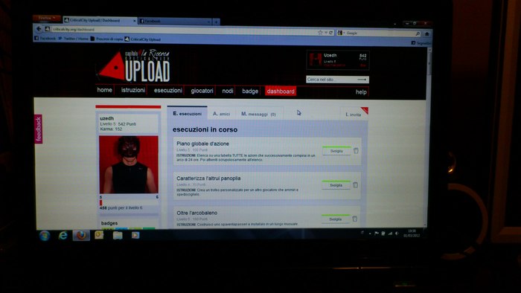Click the level progress bar under profile photo
The width and height of the screenshot is (521, 293).
(x=129, y=203)
